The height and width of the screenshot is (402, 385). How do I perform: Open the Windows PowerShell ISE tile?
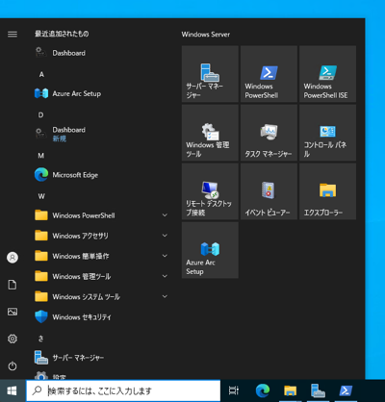tap(327, 74)
